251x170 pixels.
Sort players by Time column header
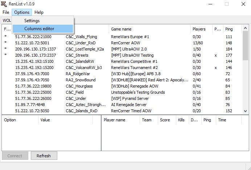(229, 120)
